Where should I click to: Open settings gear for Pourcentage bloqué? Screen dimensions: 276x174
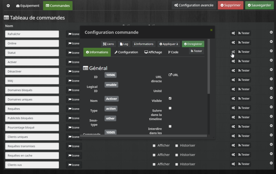(x=233, y=127)
